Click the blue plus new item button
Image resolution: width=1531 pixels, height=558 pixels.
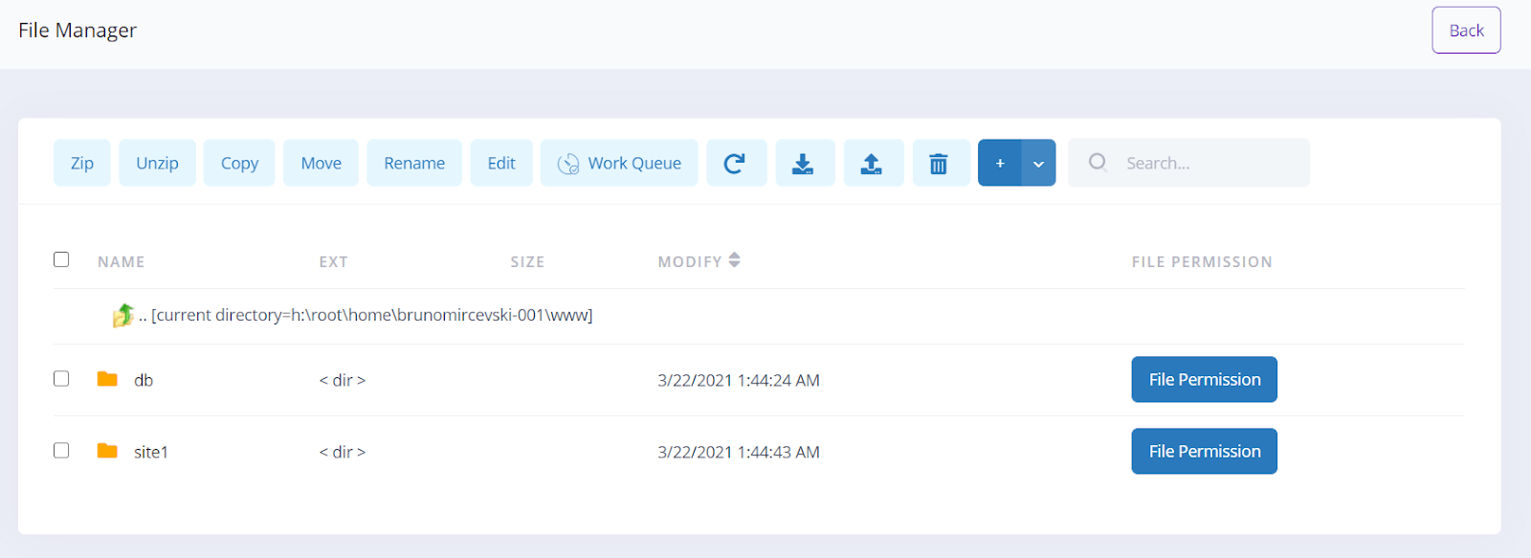point(1000,163)
